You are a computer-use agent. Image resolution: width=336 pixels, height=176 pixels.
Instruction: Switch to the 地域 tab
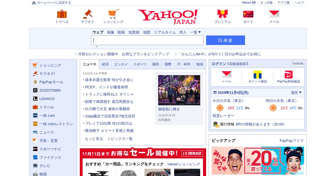[x=200, y=64]
